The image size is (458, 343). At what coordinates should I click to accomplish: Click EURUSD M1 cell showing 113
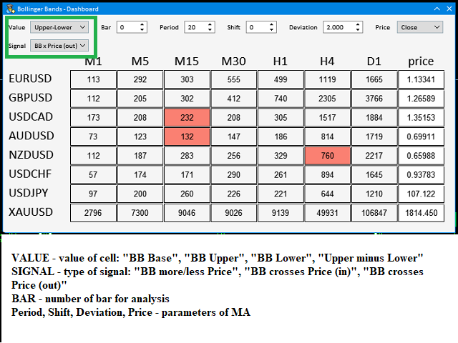[93, 79]
